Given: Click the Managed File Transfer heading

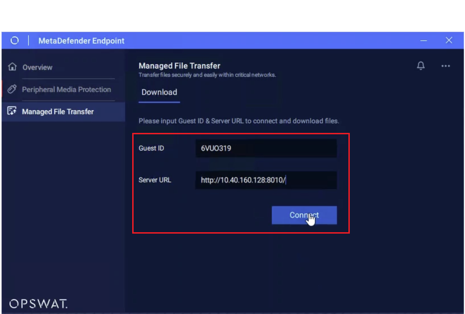Looking at the screenshot, I should (179, 66).
